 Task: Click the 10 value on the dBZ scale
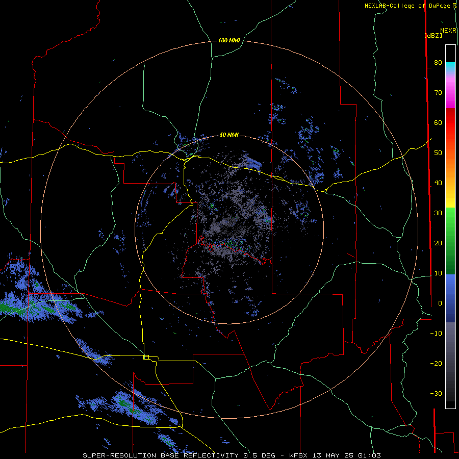438,273
